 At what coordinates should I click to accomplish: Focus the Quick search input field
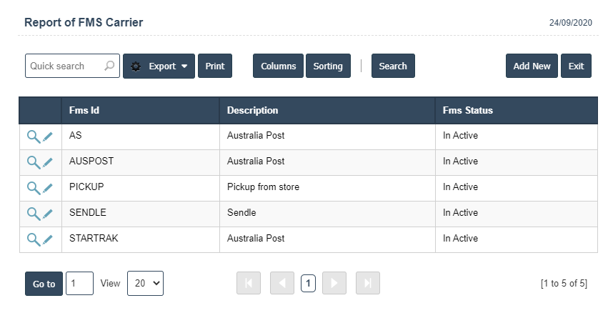tap(64, 66)
